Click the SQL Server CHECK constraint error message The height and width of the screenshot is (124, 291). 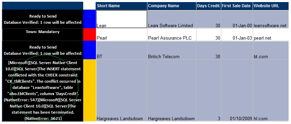(42, 90)
